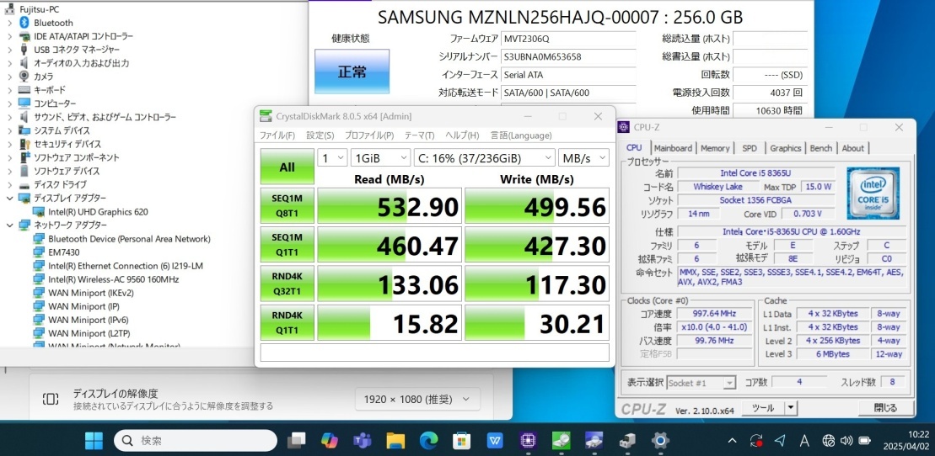Launch Copilot from the taskbar
The height and width of the screenshot is (456, 935).
(x=329, y=441)
